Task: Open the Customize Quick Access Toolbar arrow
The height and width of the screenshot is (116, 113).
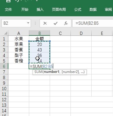Action: click(x=37, y=1)
